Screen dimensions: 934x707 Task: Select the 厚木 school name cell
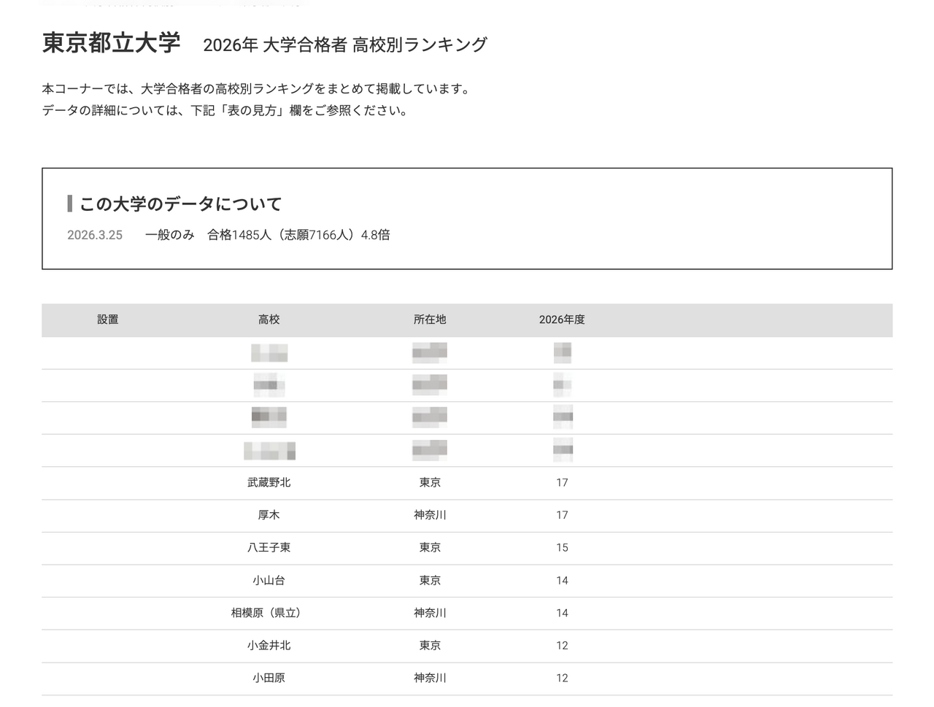click(x=269, y=515)
